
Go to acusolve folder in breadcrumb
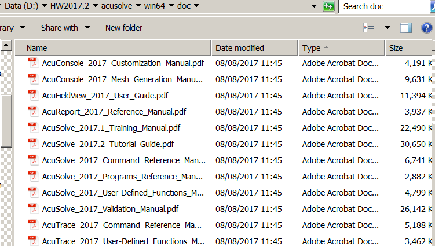(x=116, y=6)
